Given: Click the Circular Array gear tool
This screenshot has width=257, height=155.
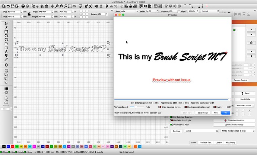Looking at the screenshot, I should tap(6, 92).
